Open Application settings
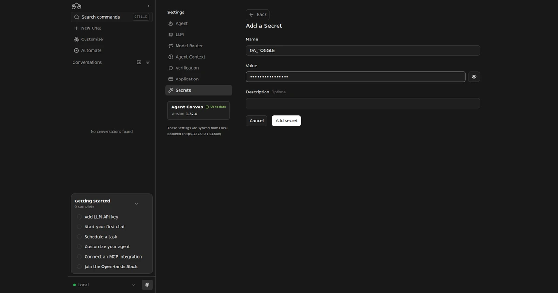This screenshot has height=293, width=558. coord(199,79)
